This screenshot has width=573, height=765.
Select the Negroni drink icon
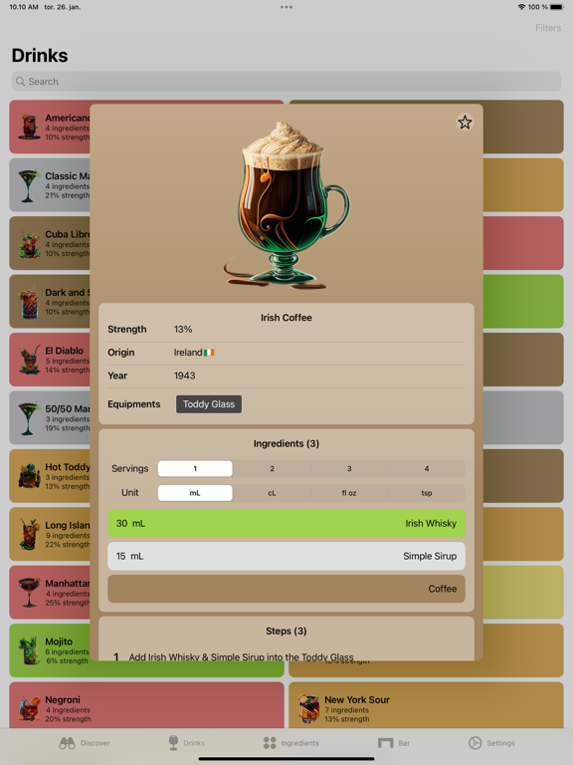[x=29, y=708]
